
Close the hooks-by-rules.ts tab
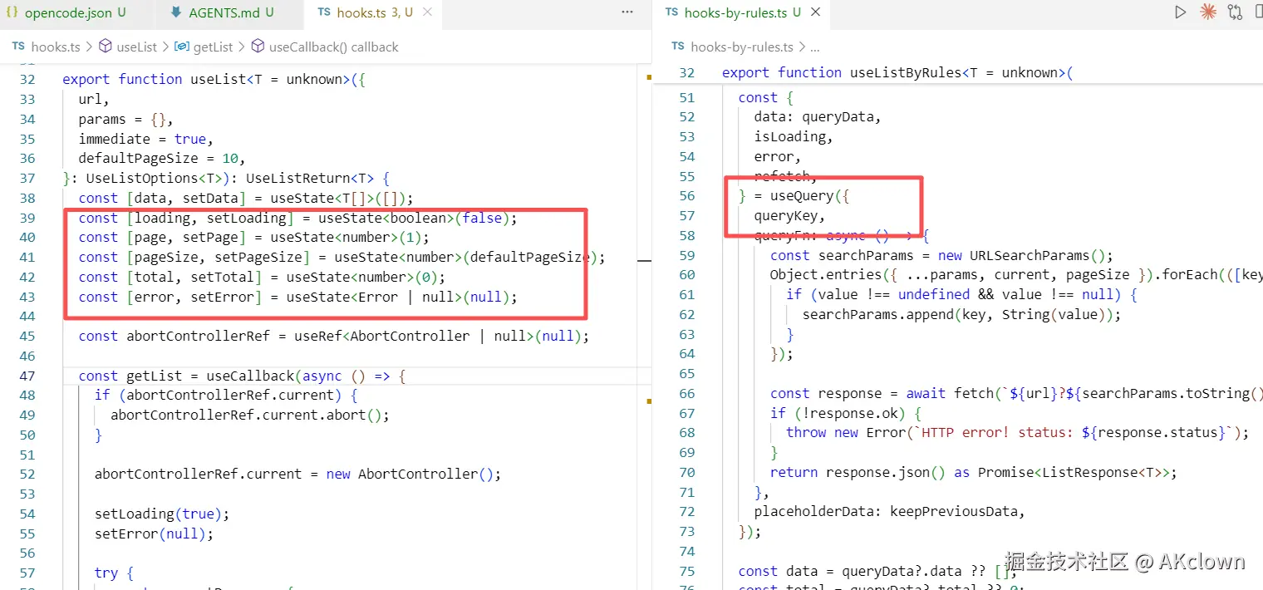pyautogui.click(x=815, y=12)
